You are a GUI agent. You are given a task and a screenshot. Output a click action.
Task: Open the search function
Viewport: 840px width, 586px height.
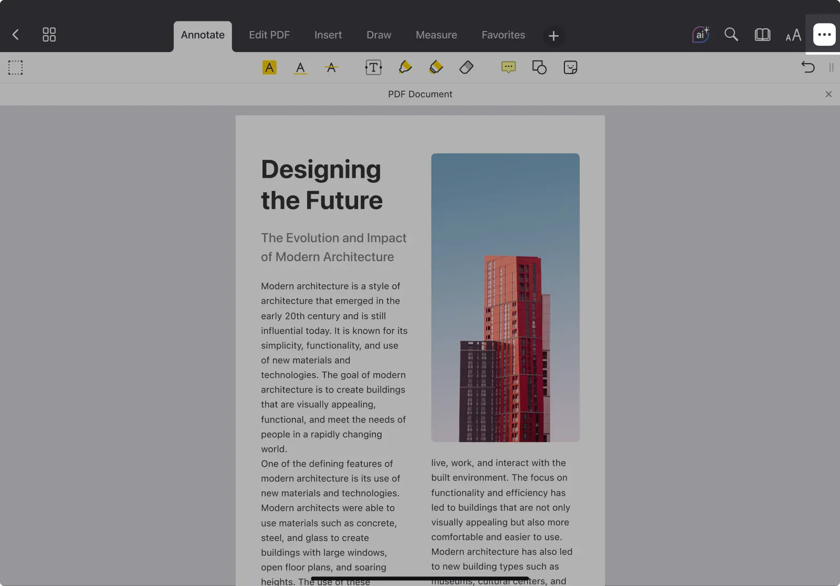click(731, 35)
